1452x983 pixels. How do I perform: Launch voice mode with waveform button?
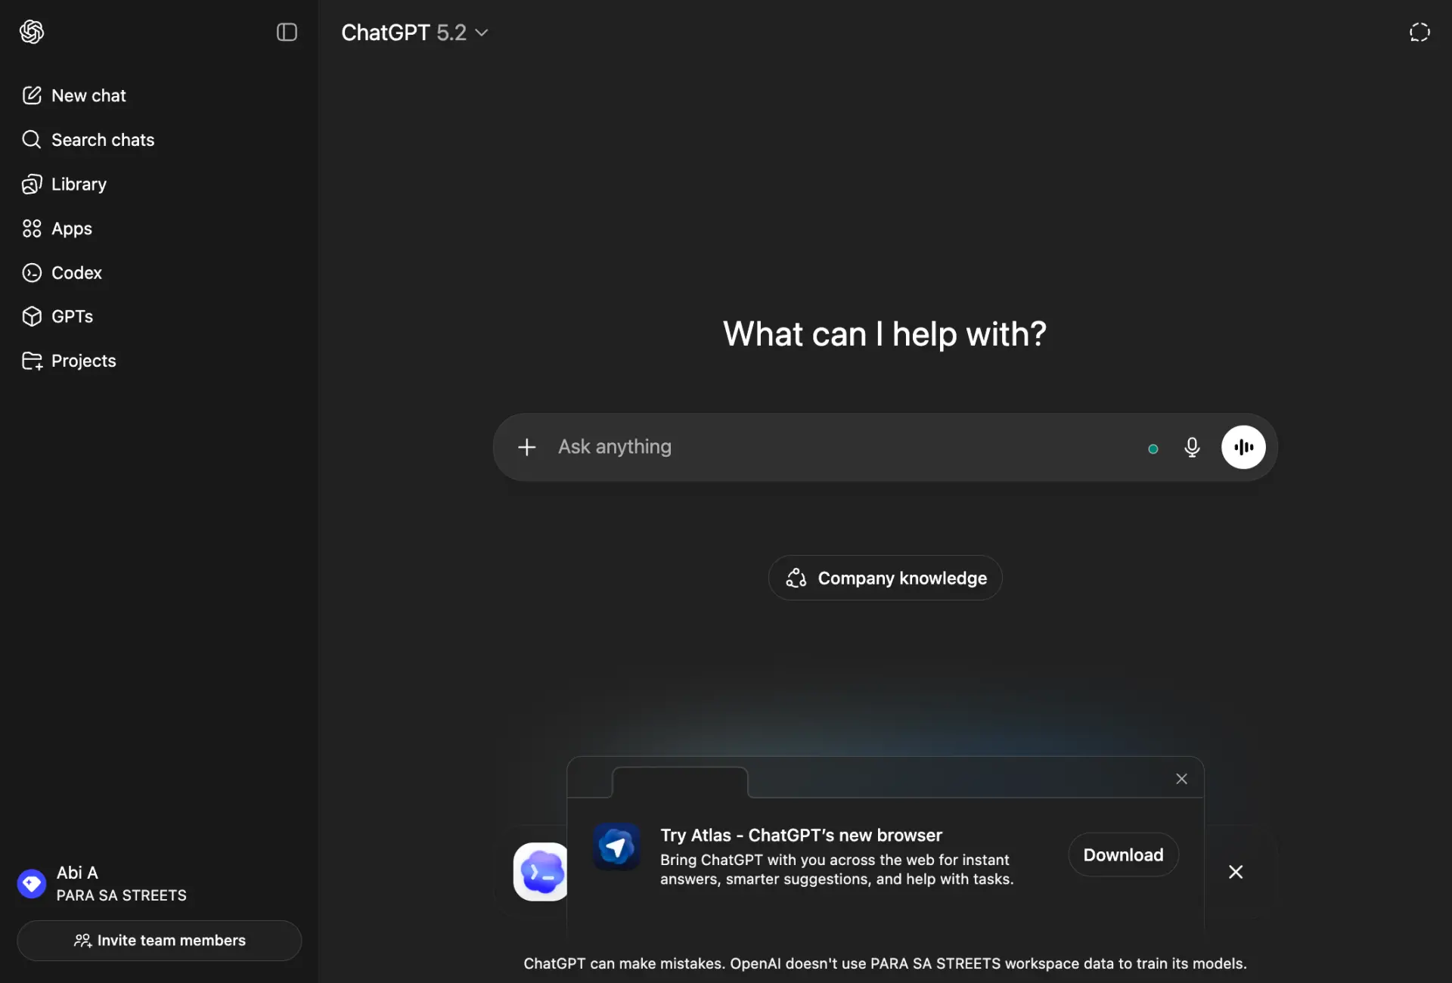tap(1243, 447)
